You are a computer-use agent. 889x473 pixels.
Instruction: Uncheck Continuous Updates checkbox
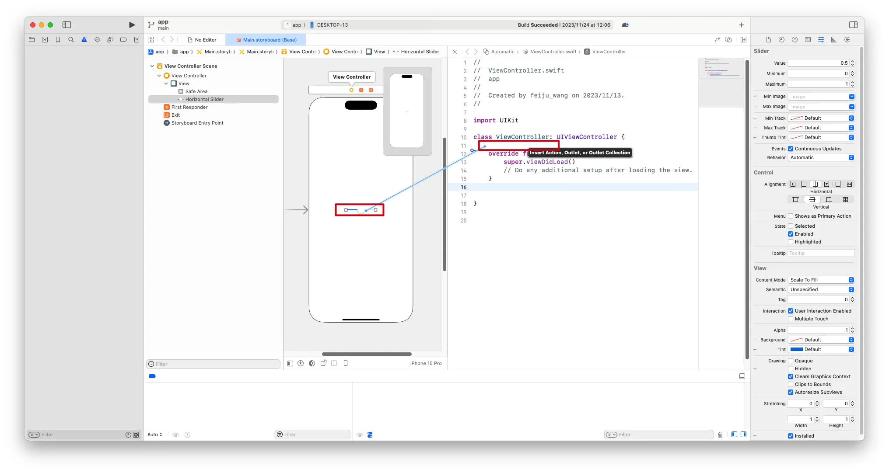[x=791, y=149]
